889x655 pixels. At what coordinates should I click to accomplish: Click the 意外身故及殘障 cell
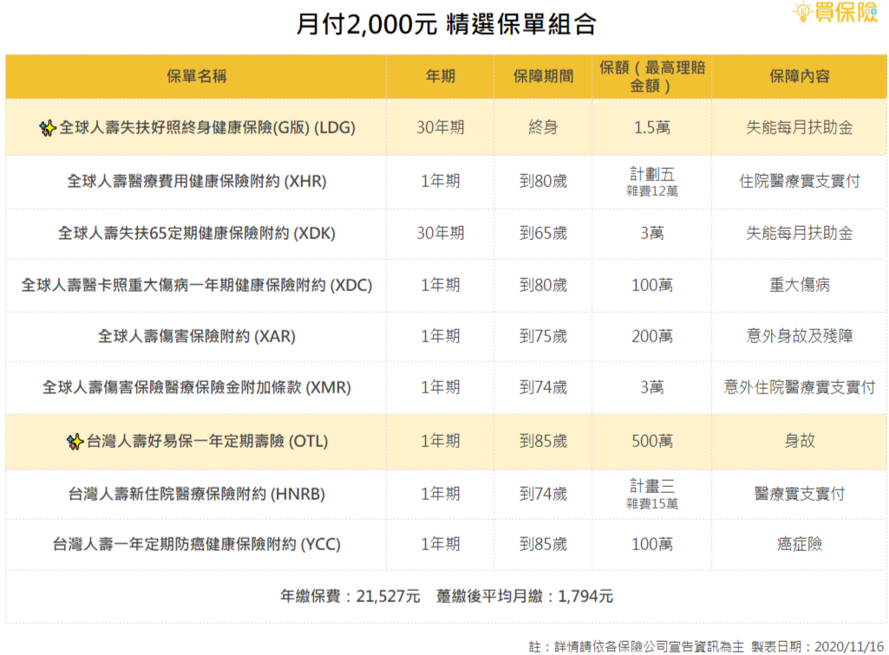click(x=800, y=336)
